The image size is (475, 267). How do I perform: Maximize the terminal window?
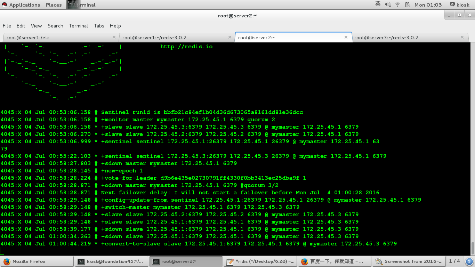[x=459, y=15]
